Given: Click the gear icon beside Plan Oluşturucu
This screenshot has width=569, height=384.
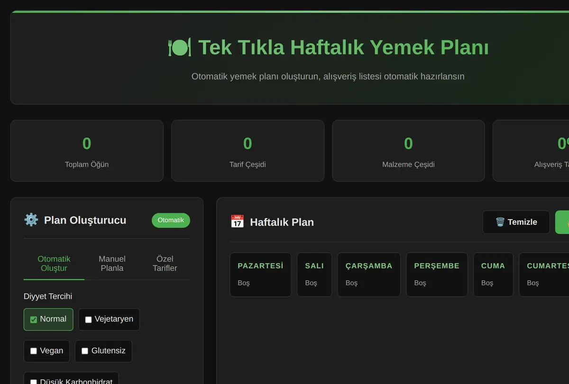Looking at the screenshot, I should [x=31, y=220].
